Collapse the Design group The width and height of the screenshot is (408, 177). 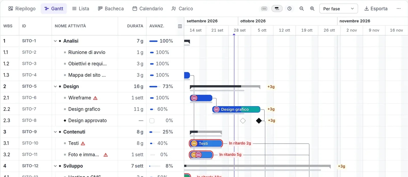pyautogui.click(x=55, y=87)
